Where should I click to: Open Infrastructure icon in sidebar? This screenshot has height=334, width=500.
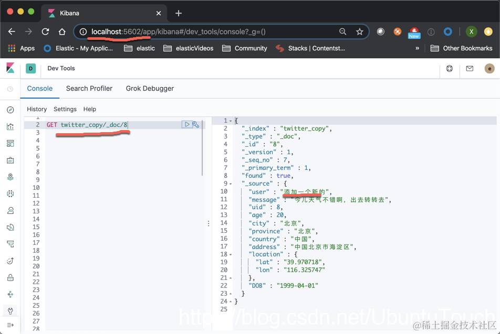click(x=10, y=210)
